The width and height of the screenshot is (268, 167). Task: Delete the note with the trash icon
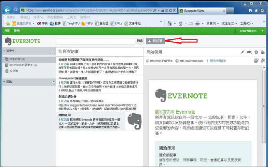(256, 52)
